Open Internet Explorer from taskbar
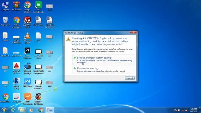Screen dimensions: 201x113 [13, 110]
